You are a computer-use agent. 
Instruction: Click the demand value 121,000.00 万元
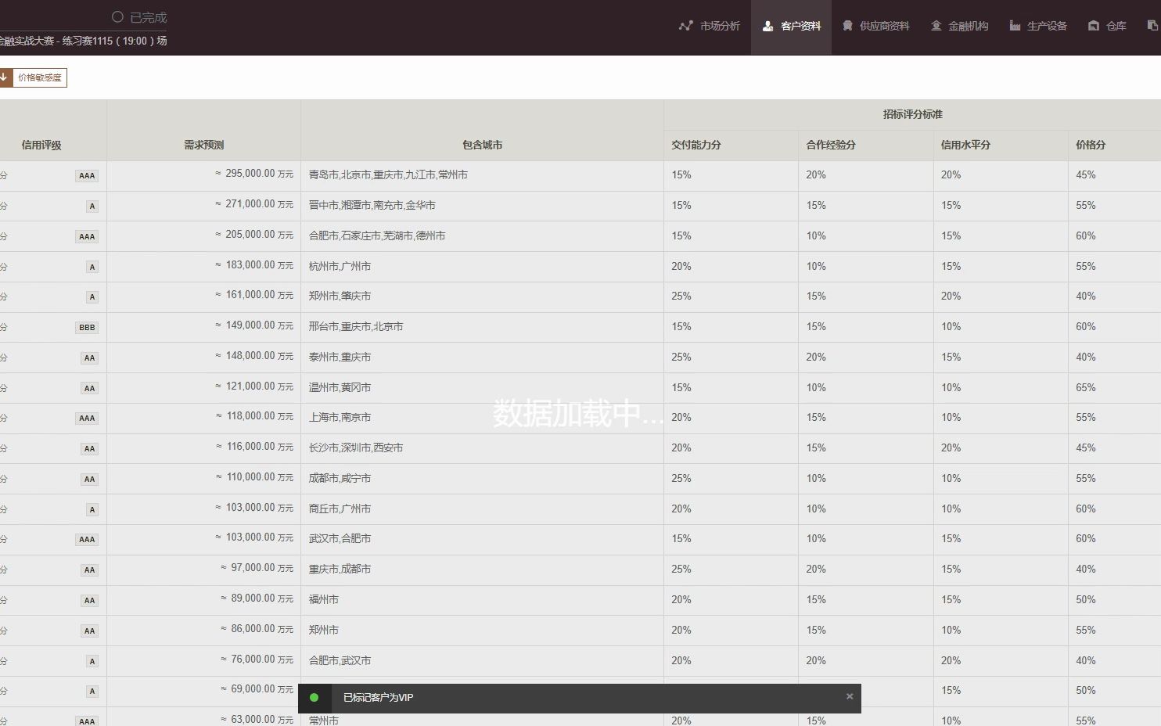pyautogui.click(x=254, y=386)
